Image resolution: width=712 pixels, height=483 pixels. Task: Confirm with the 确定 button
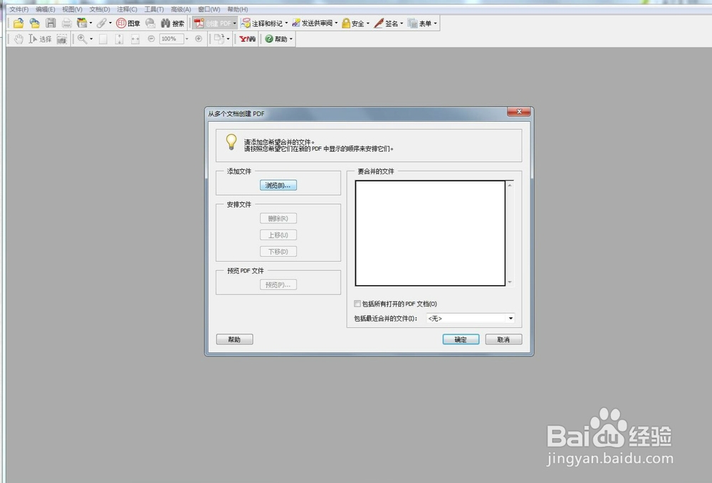(x=461, y=340)
